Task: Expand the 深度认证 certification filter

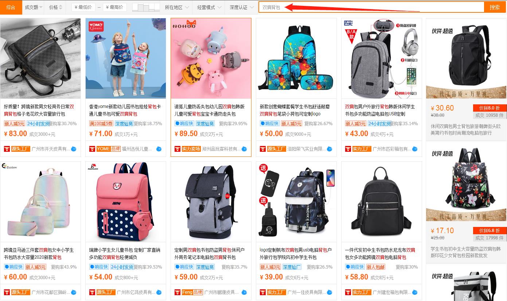Action: coord(241,7)
